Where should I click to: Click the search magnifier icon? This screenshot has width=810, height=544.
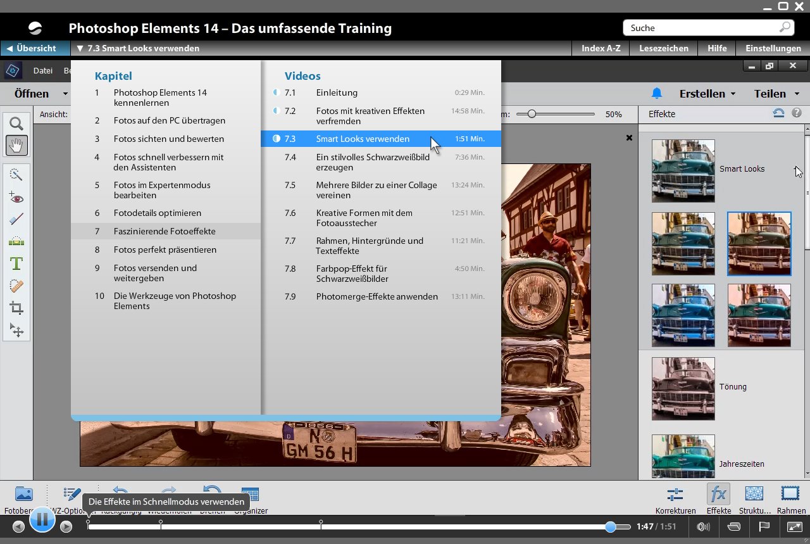(x=785, y=27)
